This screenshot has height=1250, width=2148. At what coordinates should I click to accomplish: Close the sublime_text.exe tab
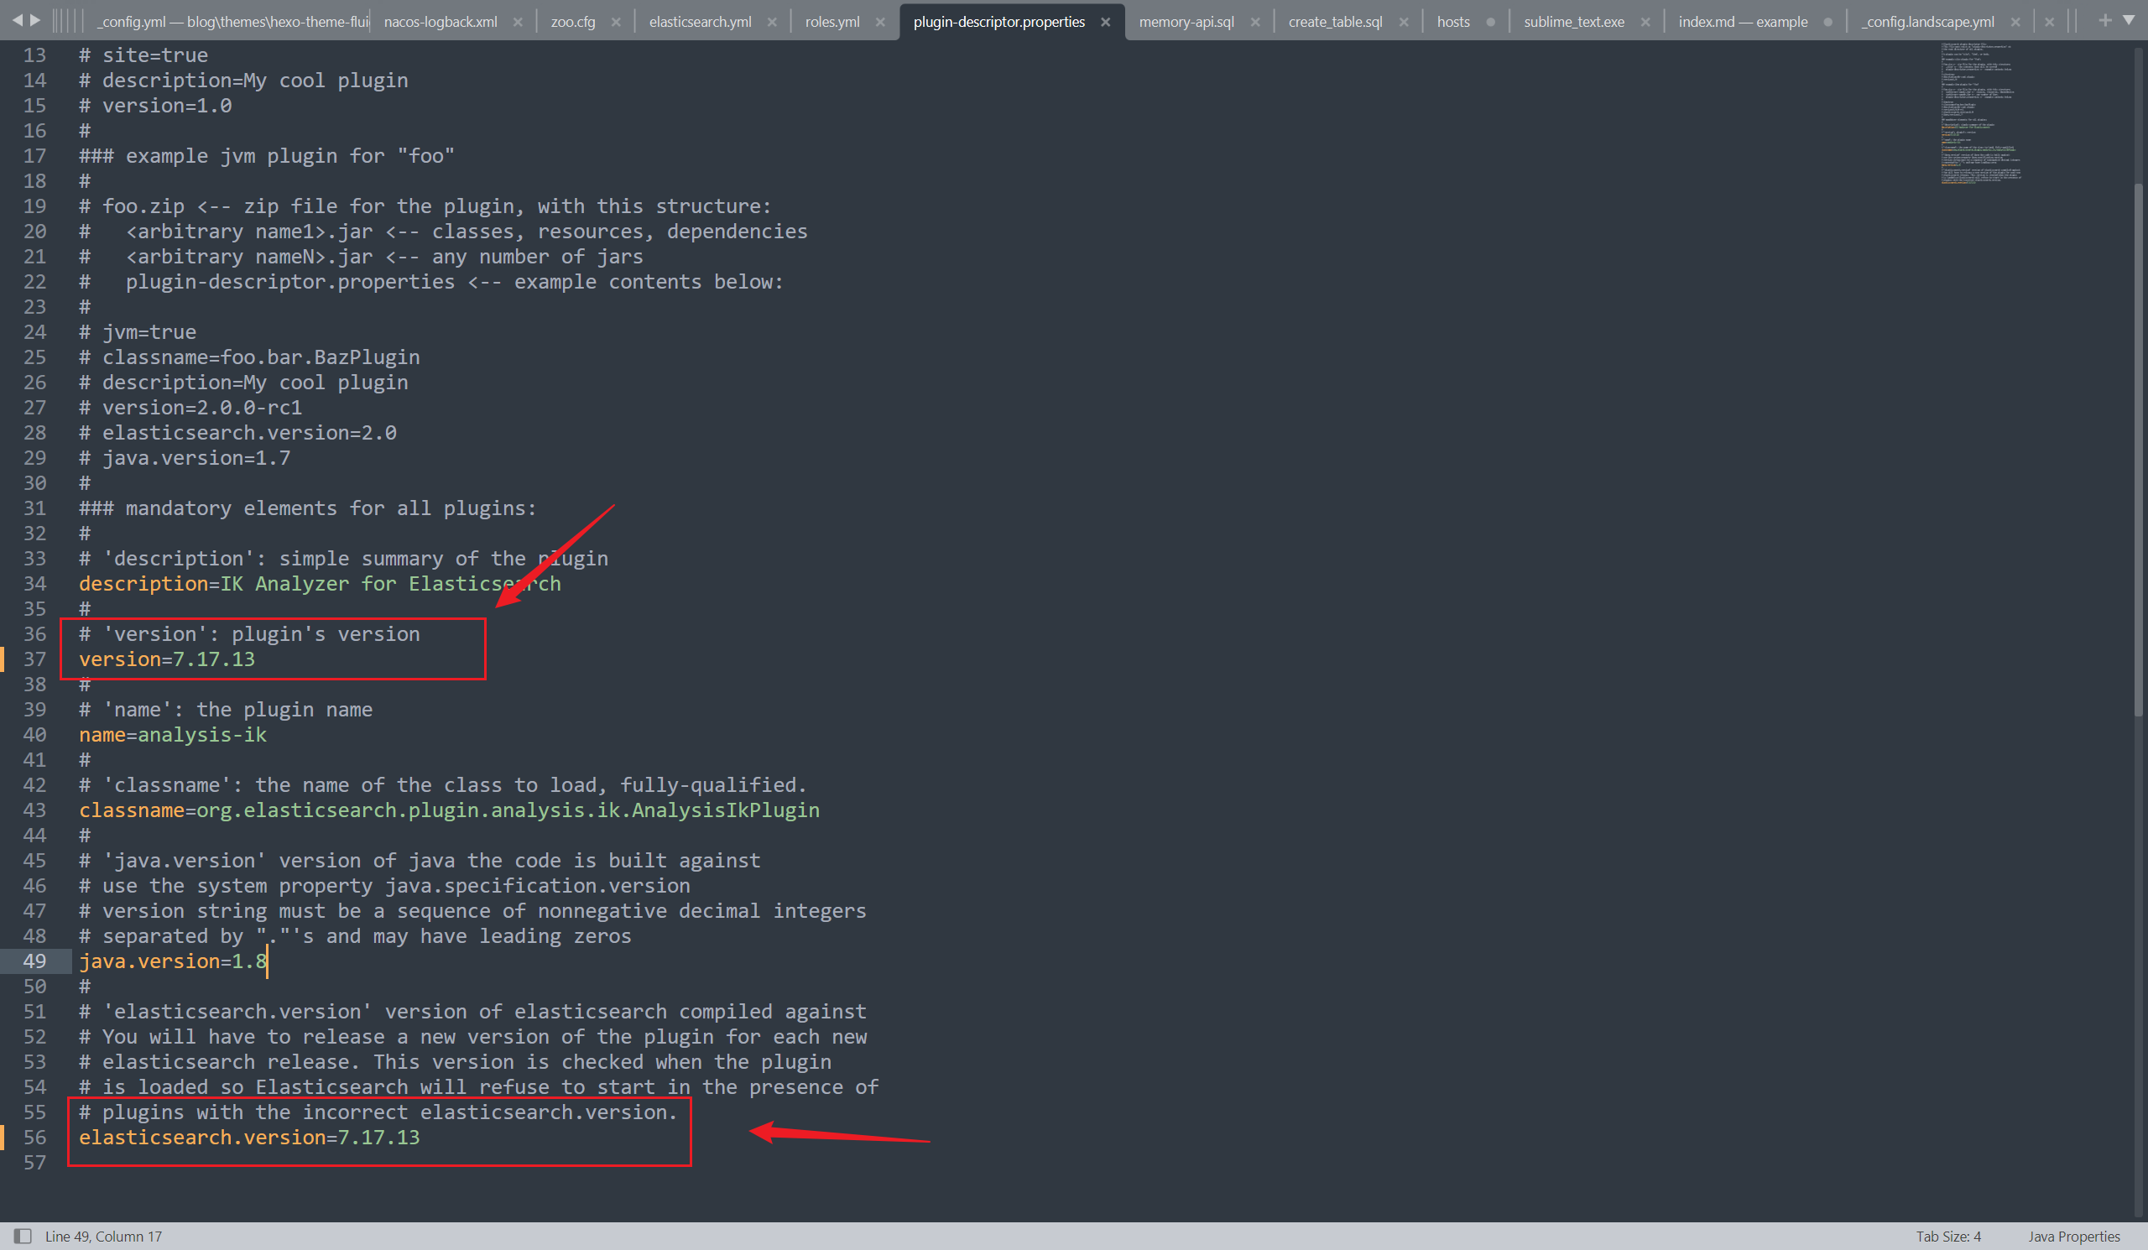[1645, 22]
